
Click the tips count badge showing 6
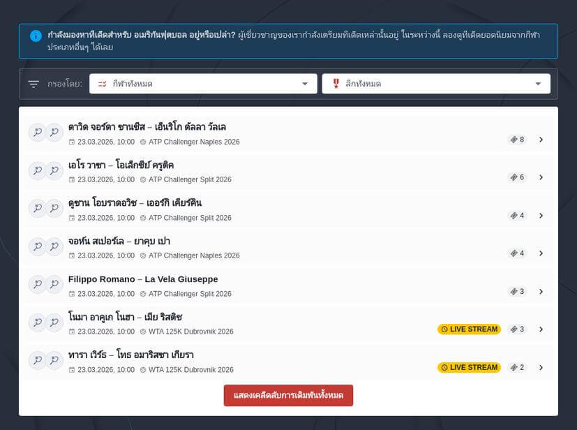pyautogui.click(x=517, y=177)
